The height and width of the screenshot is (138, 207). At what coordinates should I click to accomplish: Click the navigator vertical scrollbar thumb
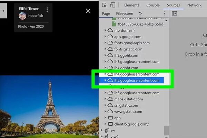(x=166, y=130)
